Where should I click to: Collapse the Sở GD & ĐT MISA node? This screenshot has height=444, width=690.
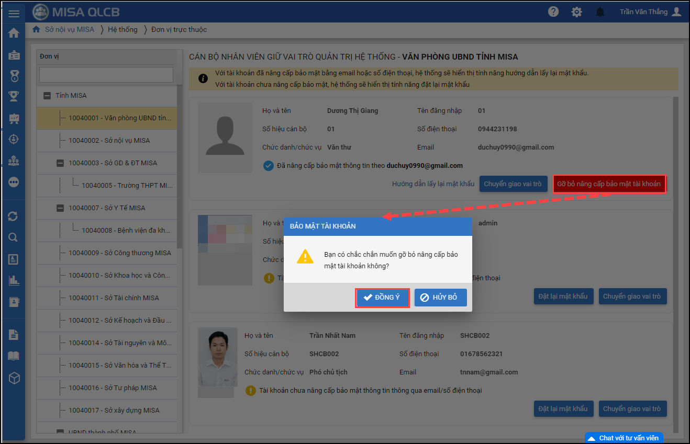[60, 163]
